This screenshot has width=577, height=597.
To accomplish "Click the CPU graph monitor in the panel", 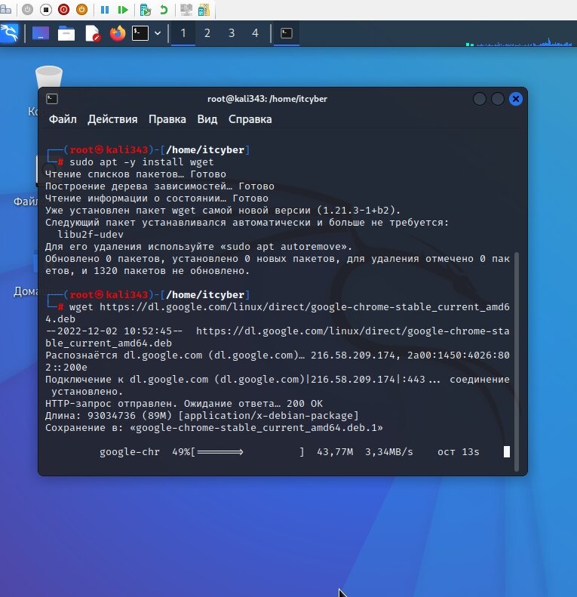I will (x=519, y=41).
